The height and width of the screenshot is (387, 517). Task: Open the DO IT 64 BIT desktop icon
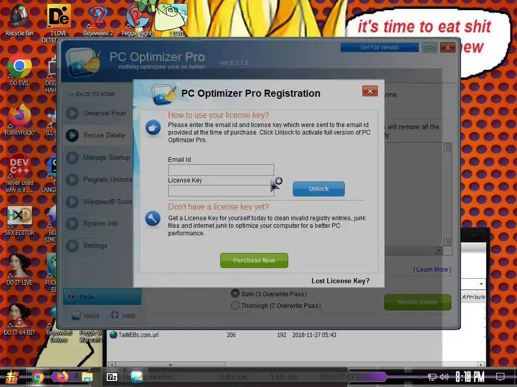click(19, 319)
